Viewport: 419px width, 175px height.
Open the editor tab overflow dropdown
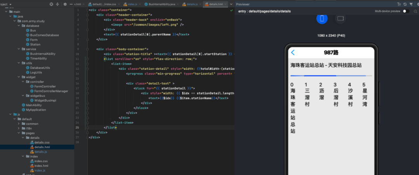pyautogui.click(x=231, y=4)
